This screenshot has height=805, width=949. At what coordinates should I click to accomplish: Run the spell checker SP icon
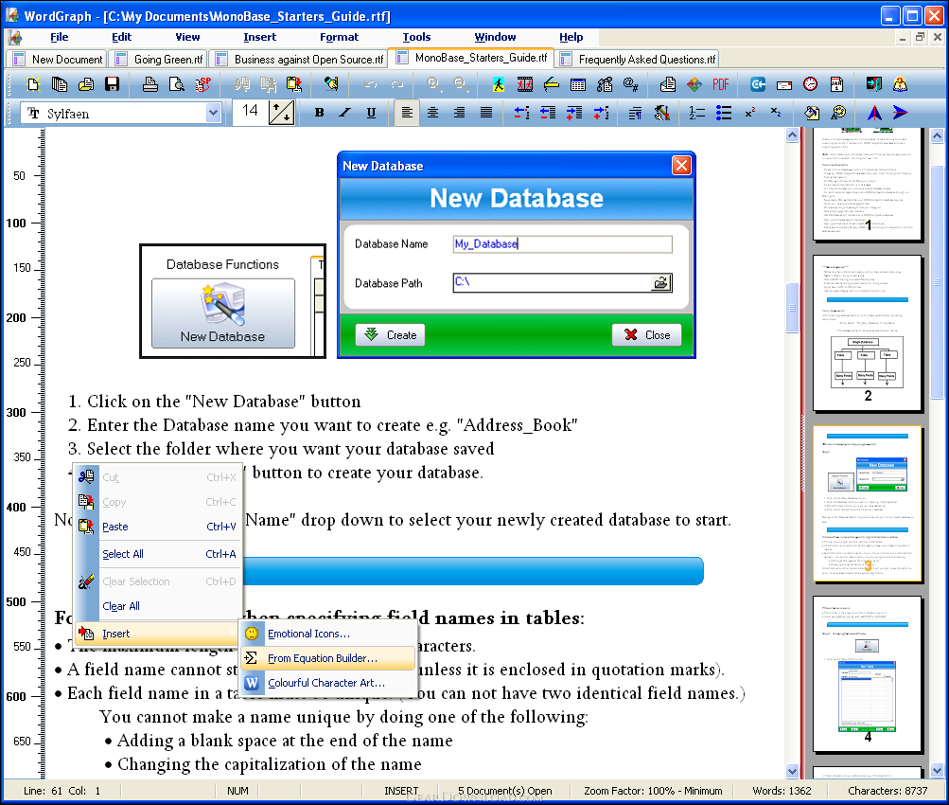(x=202, y=84)
